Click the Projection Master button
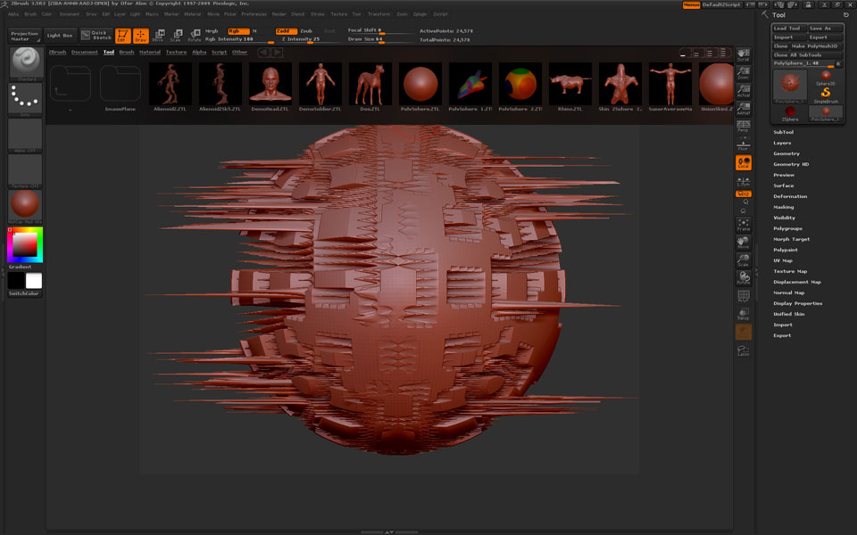This screenshot has width=857, height=535. pyautogui.click(x=25, y=36)
